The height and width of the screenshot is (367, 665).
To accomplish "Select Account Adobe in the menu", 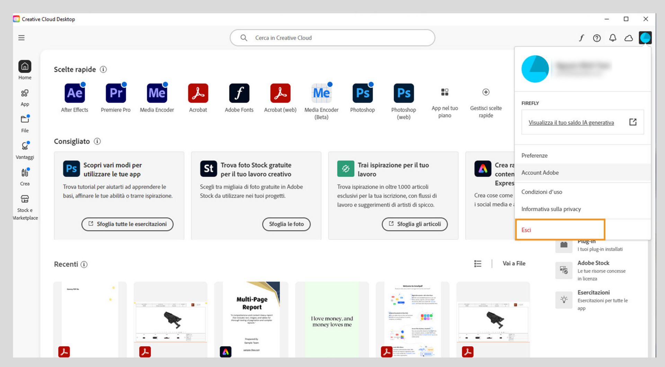I will (x=583, y=173).
